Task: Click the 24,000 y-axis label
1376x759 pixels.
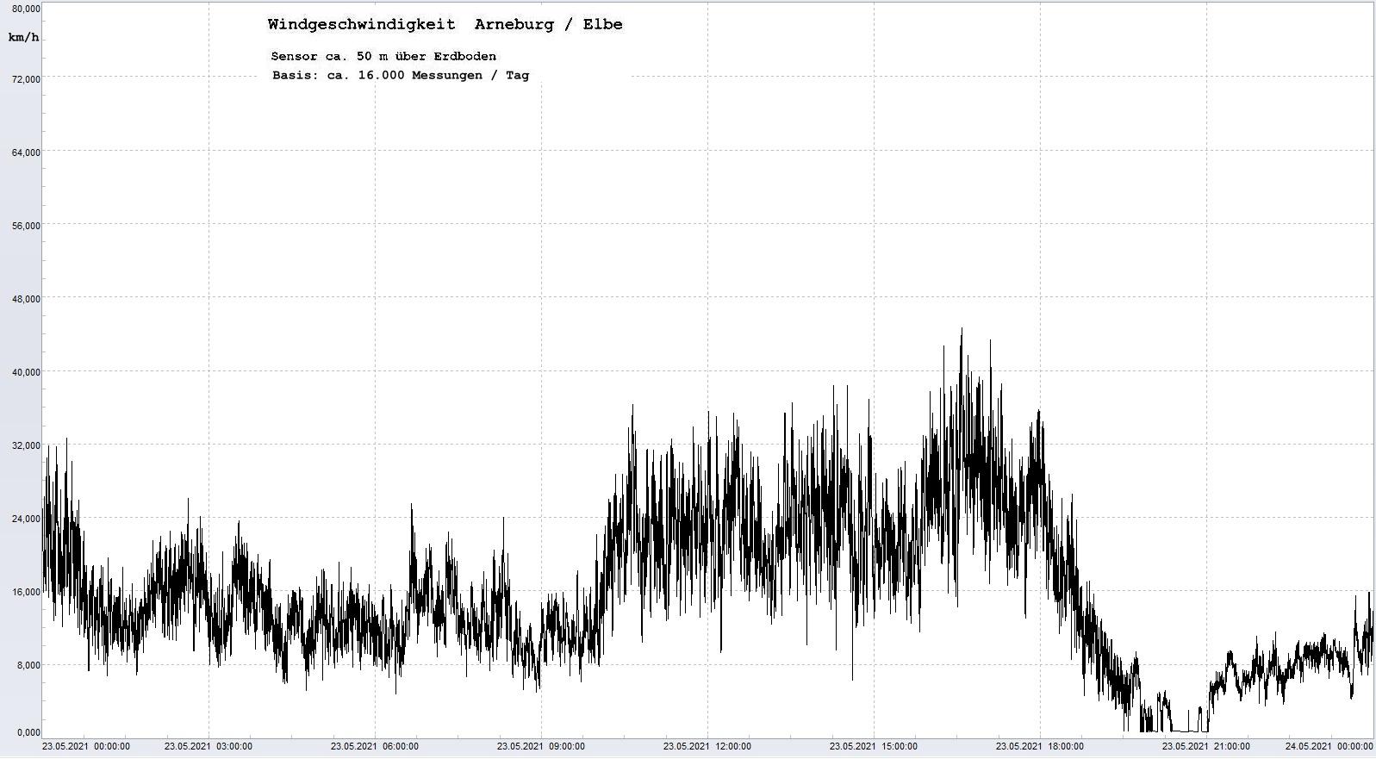Action: [x=26, y=519]
